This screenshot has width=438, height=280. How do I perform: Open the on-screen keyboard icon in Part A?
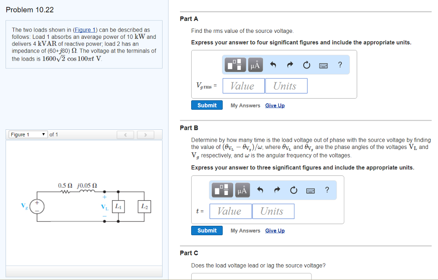(x=323, y=65)
